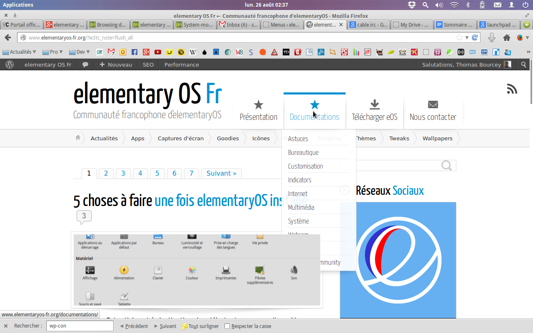The height and width of the screenshot is (333, 533).
Task: Open the Firefox logo menu button
Action: (x=520, y=37)
